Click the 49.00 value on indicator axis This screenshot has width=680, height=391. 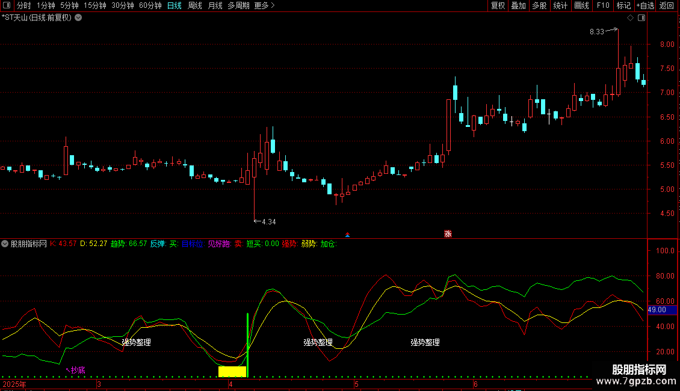coord(657,310)
